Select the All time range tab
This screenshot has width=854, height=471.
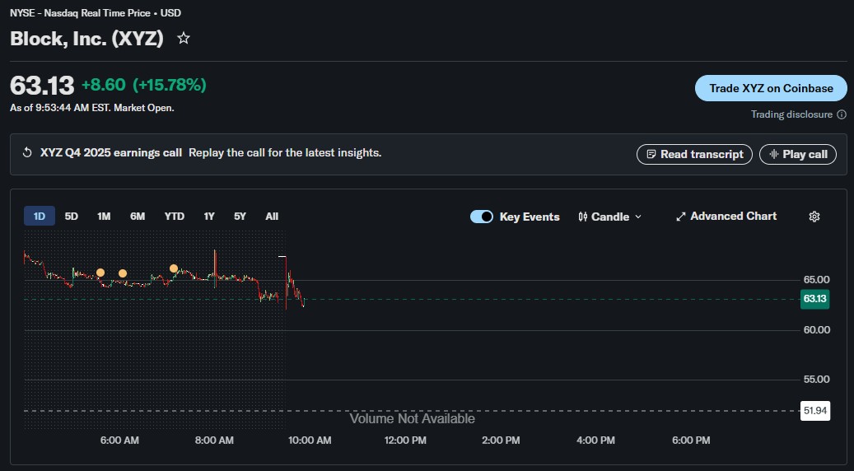coord(272,217)
